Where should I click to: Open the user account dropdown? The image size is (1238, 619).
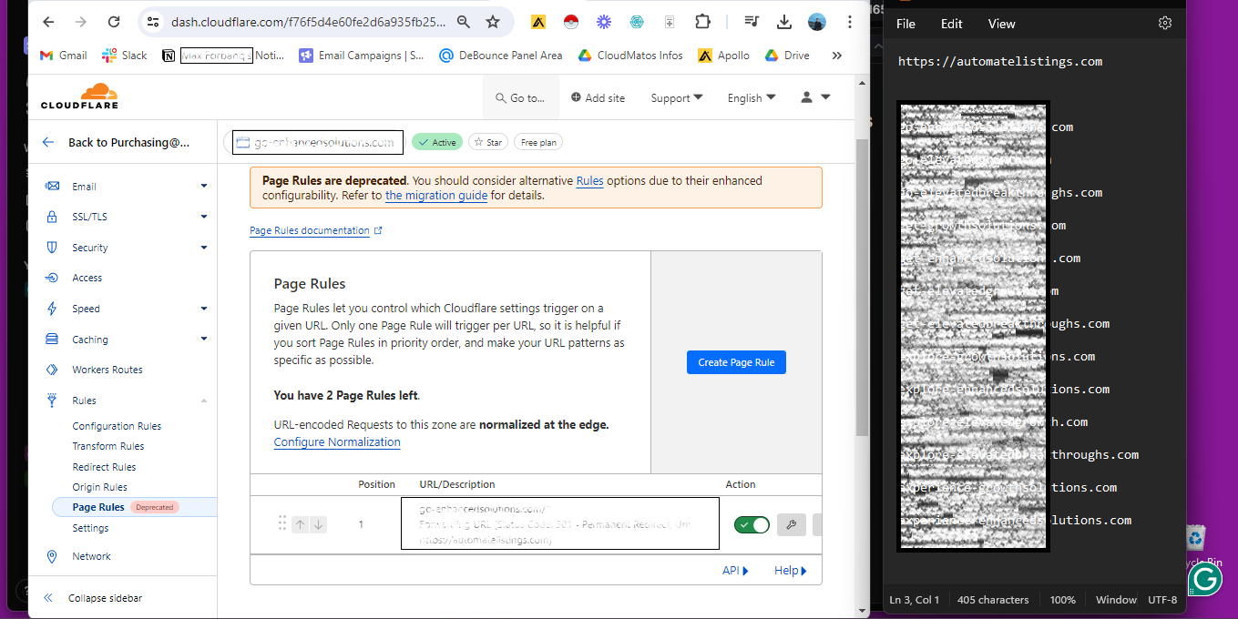(815, 97)
